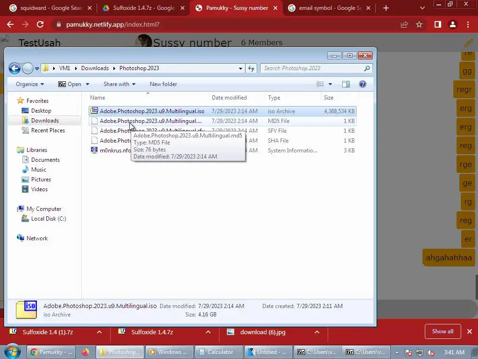
Task: Select the SFV File row
Action: coord(223,131)
